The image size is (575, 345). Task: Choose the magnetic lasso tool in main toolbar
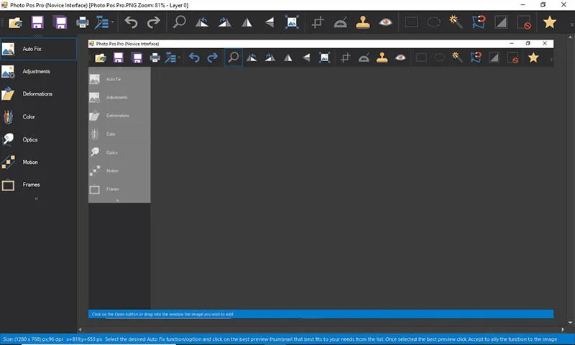coord(479,22)
